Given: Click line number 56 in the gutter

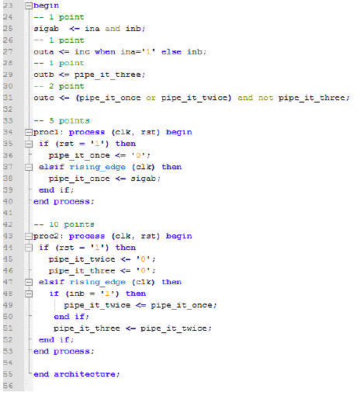Looking at the screenshot, I should point(8,386).
